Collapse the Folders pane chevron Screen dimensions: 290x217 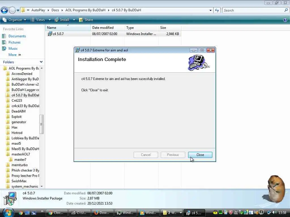41,62
